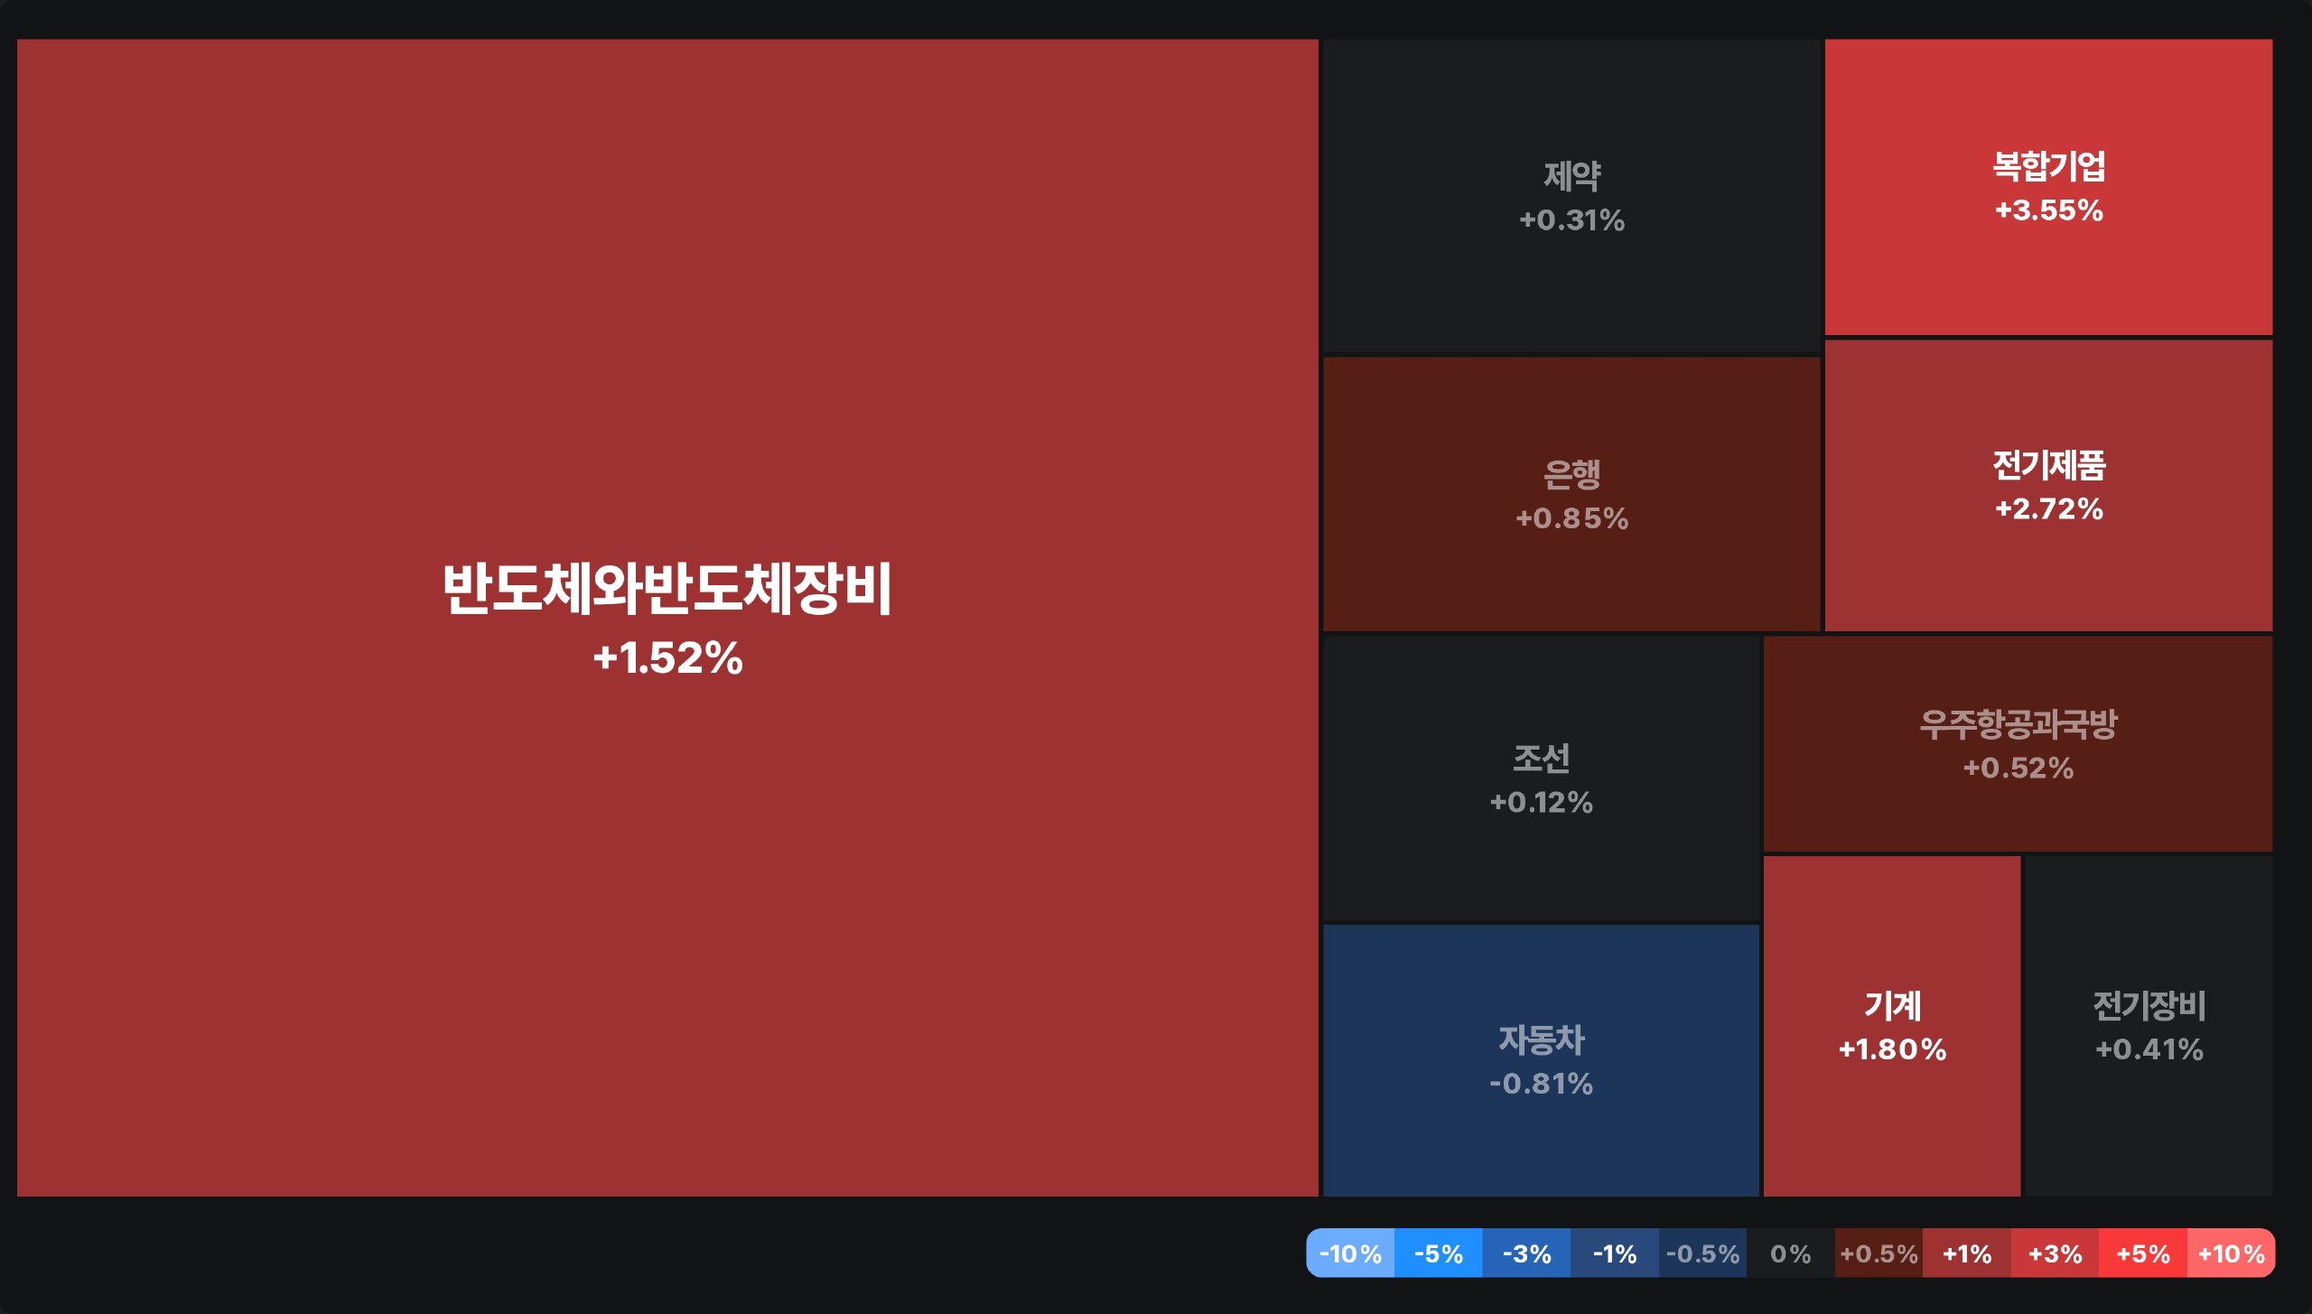The width and height of the screenshot is (2312, 1314).
Task: Click the -3% legend swatch
Action: (x=1526, y=1253)
